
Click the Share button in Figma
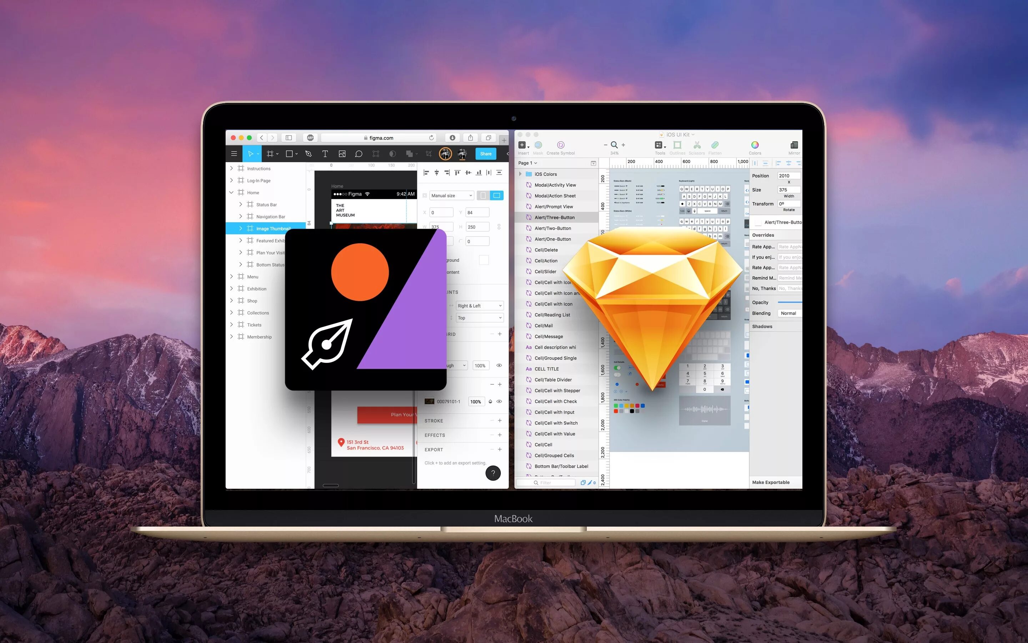(485, 153)
